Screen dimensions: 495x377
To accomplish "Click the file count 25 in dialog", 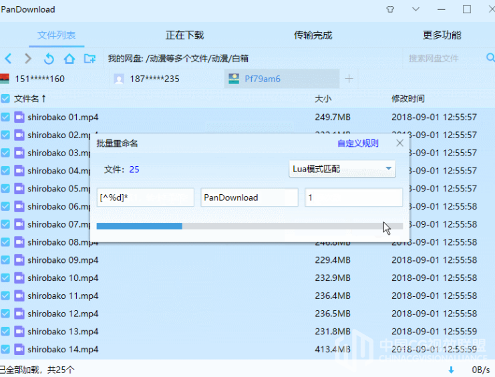I will click(134, 169).
